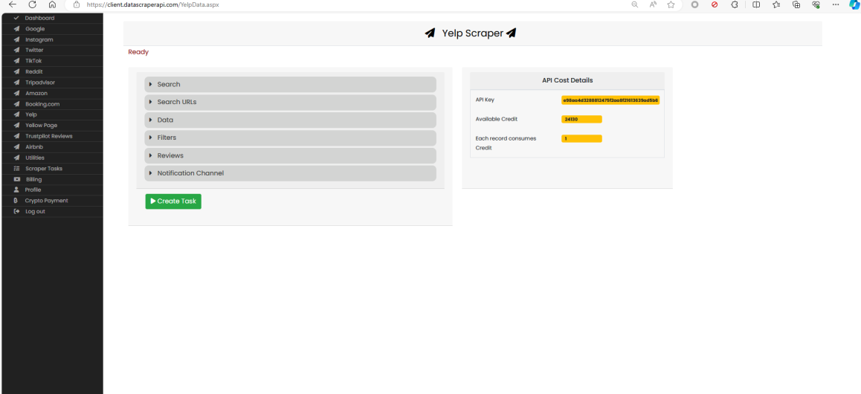Screen dimensions: 861x394
Task: Open browser essentials heart icon
Action: [x=816, y=4]
